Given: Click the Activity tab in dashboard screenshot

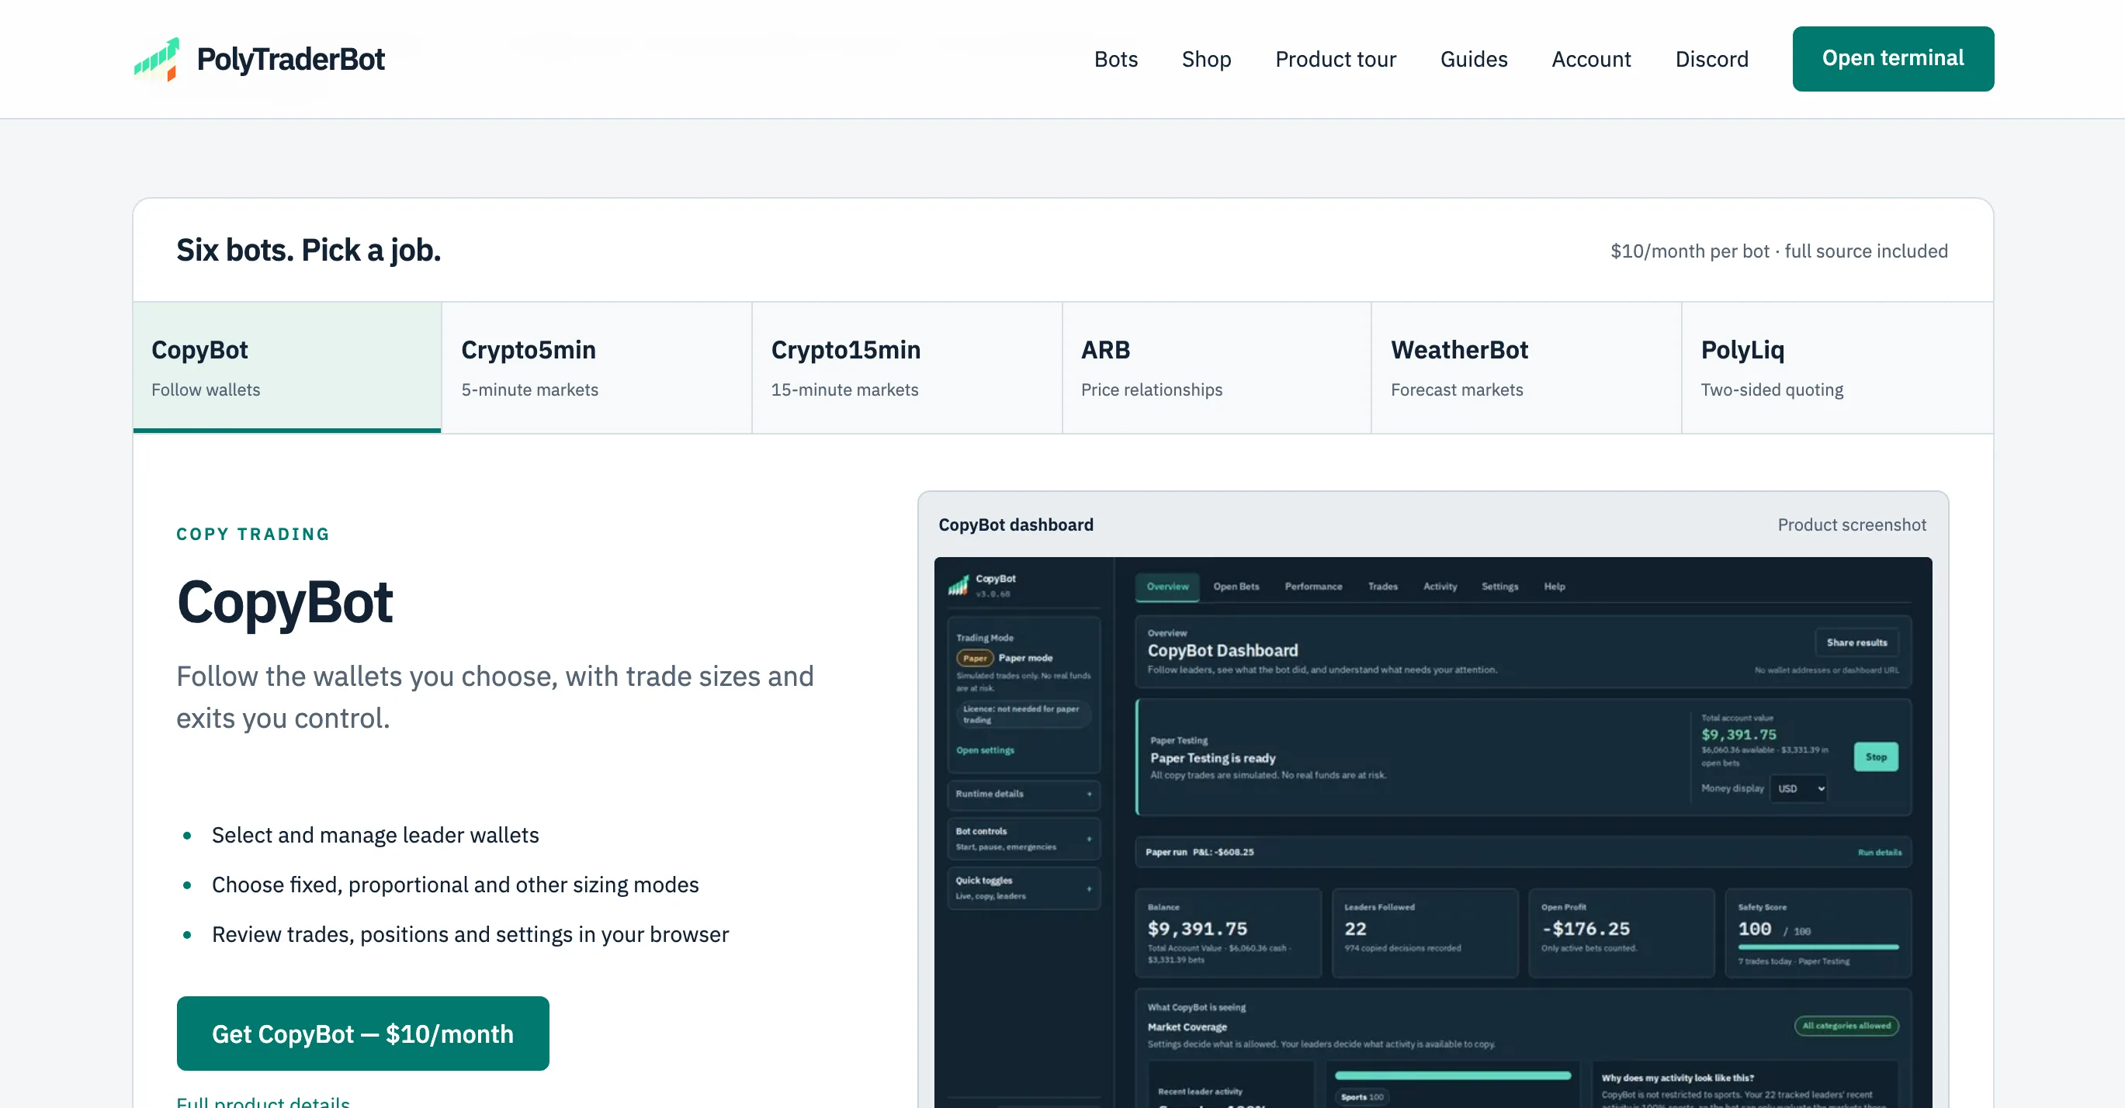Looking at the screenshot, I should 1440,586.
